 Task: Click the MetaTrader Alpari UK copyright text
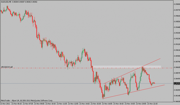[27, 100]
